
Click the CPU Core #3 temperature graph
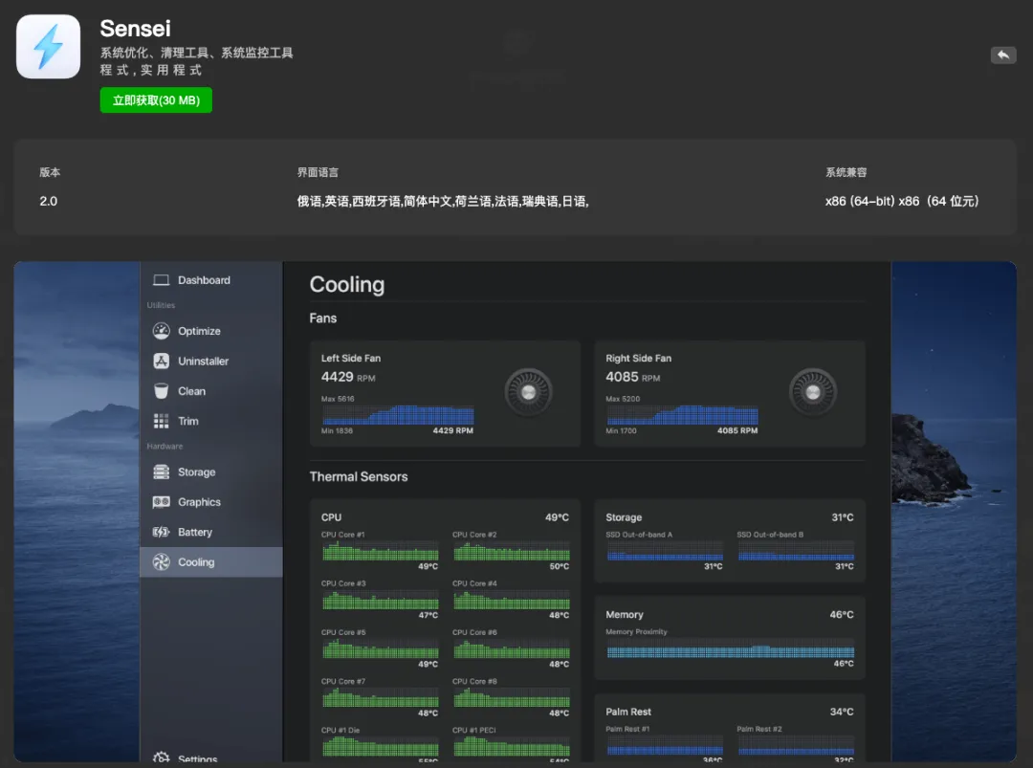point(380,600)
